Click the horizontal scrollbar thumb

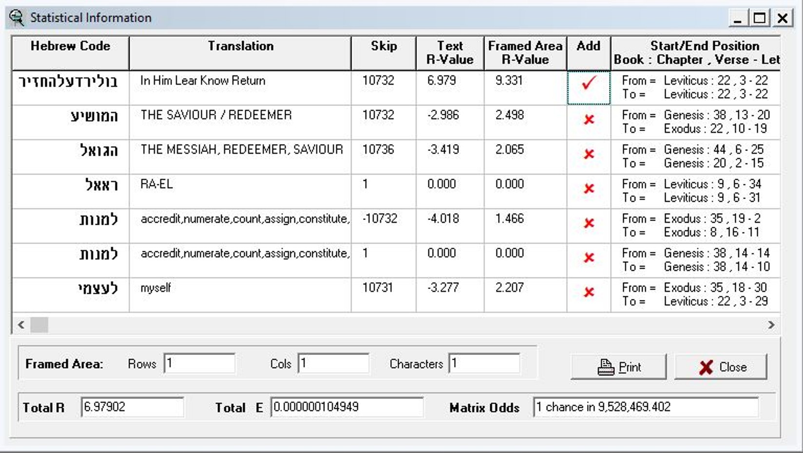(x=39, y=325)
